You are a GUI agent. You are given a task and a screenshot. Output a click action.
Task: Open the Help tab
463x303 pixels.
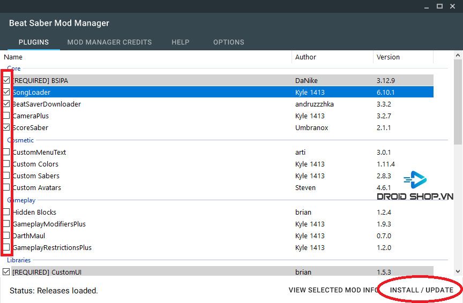click(181, 42)
